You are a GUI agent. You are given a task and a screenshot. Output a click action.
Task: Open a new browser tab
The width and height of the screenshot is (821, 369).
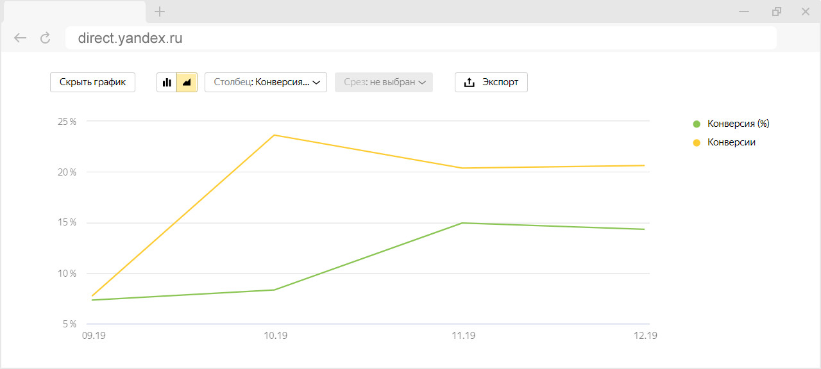click(160, 12)
